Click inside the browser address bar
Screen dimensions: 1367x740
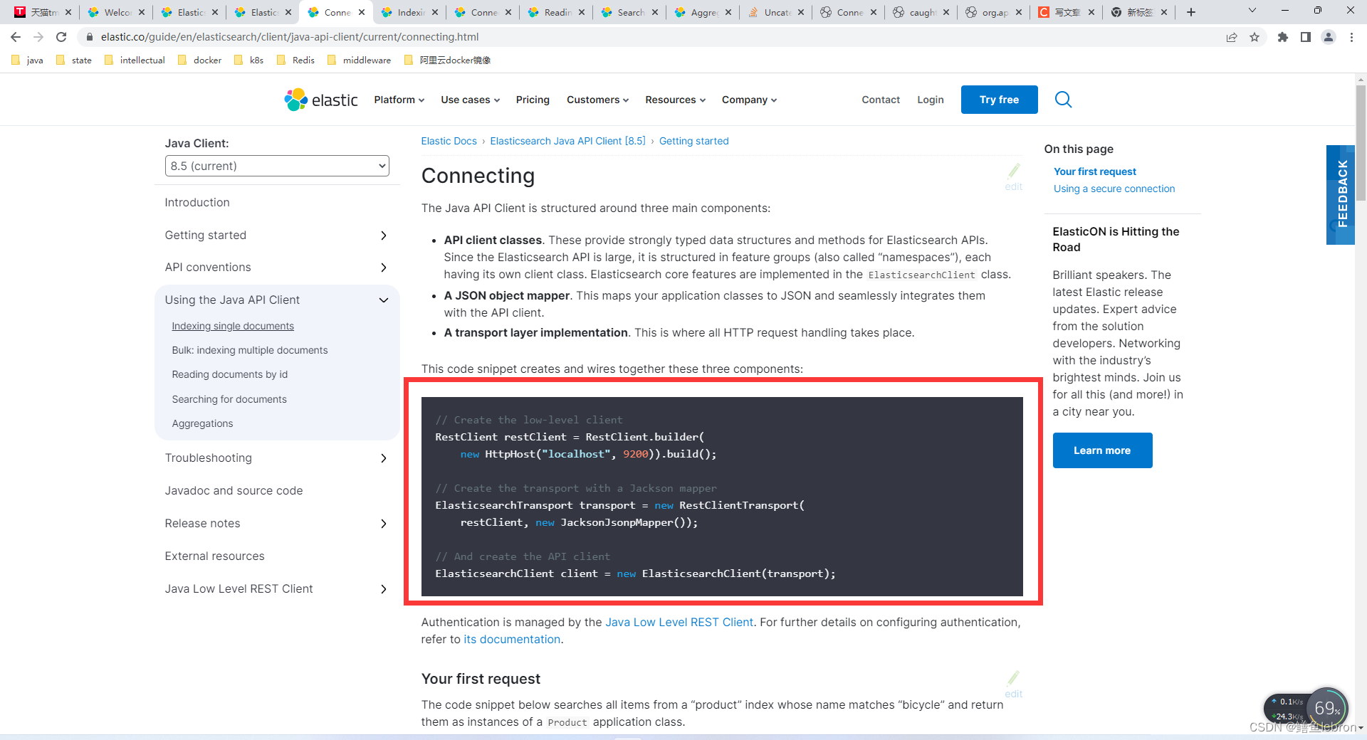click(x=285, y=37)
